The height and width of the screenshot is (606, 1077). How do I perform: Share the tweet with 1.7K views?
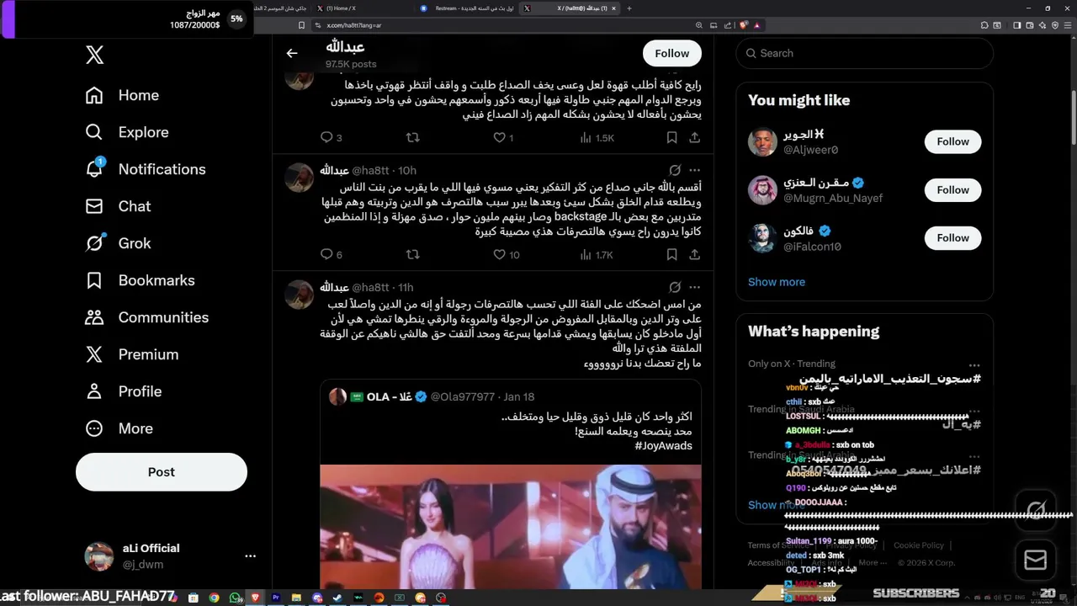click(x=694, y=254)
